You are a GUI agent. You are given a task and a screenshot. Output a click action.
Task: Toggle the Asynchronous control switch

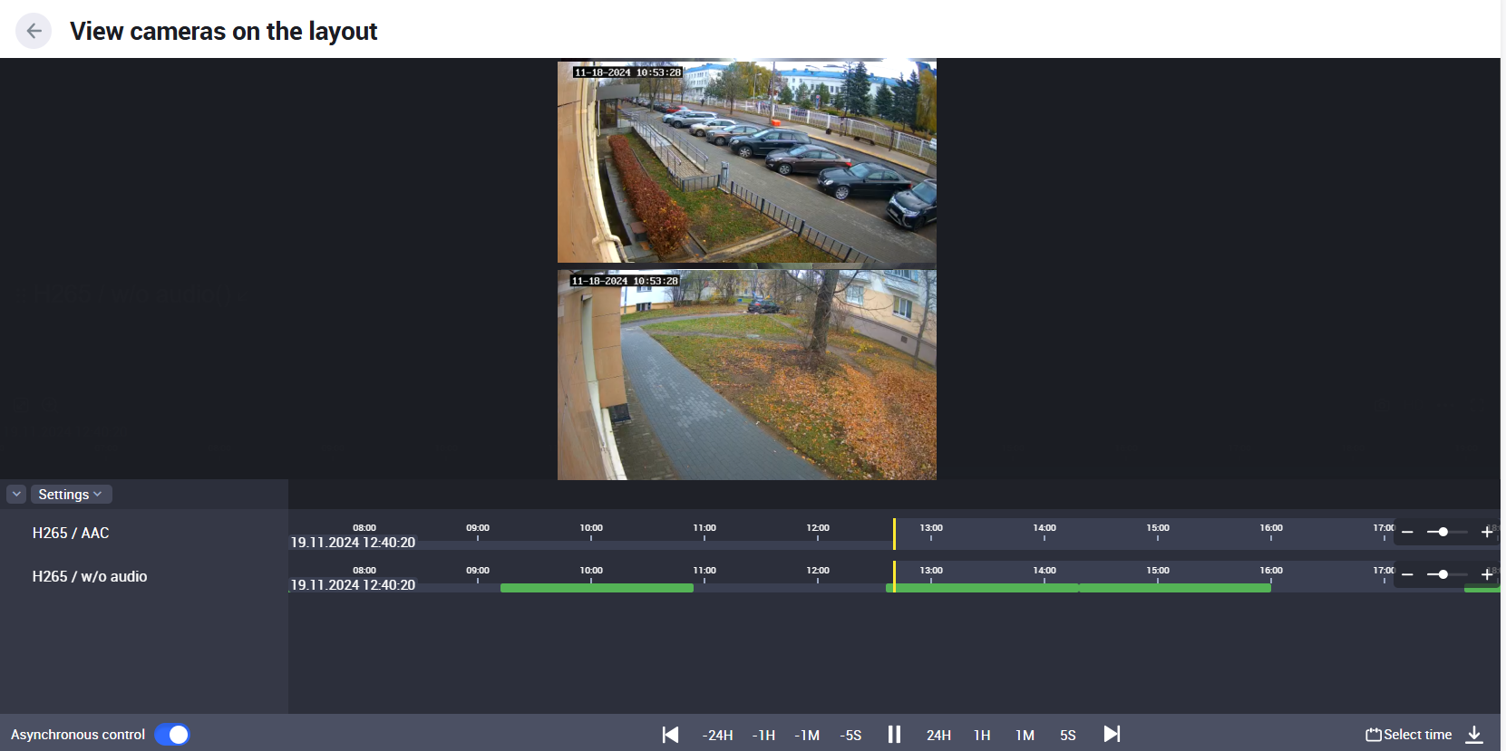pos(172,735)
